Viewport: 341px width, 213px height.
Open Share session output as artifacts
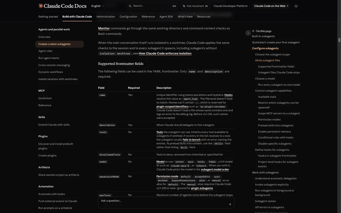(x=59, y=175)
